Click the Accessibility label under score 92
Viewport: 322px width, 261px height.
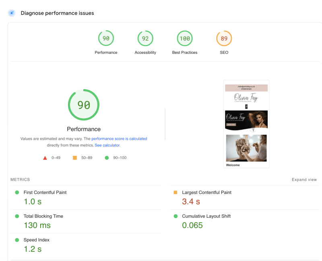[145, 53]
